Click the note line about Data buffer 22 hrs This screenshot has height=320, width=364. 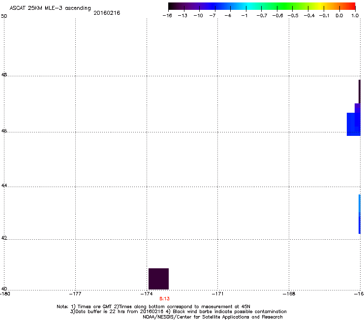pyautogui.click(x=178, y=312)
